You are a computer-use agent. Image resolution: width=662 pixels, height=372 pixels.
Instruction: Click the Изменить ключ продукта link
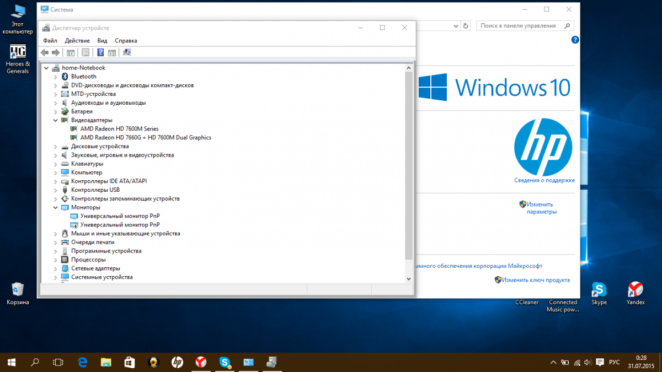536,280
